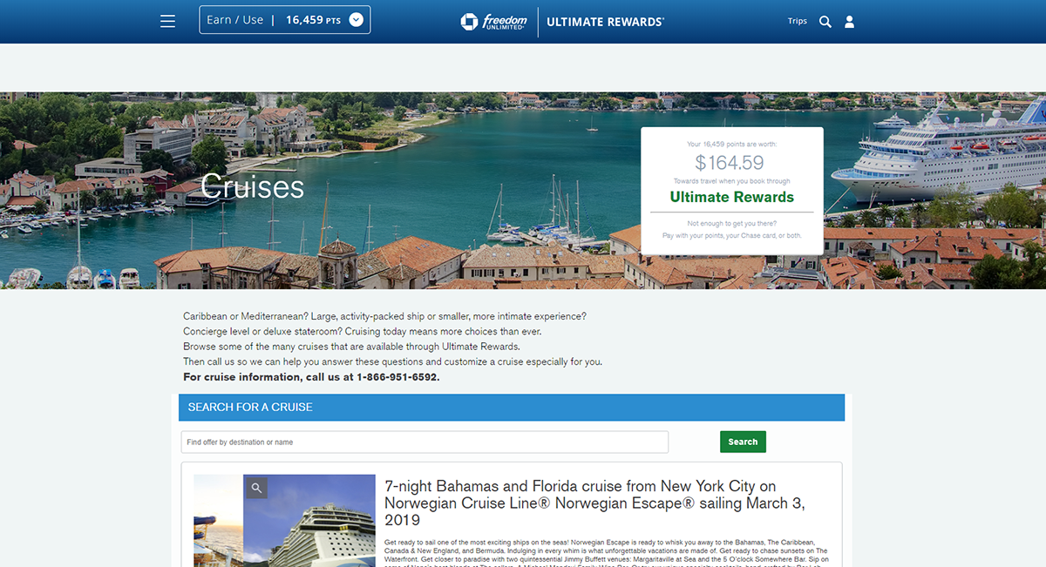This screenshot has width=1046, height=567.
Task: Open the hamburger navigation menu
Action: tap(168, 21)
